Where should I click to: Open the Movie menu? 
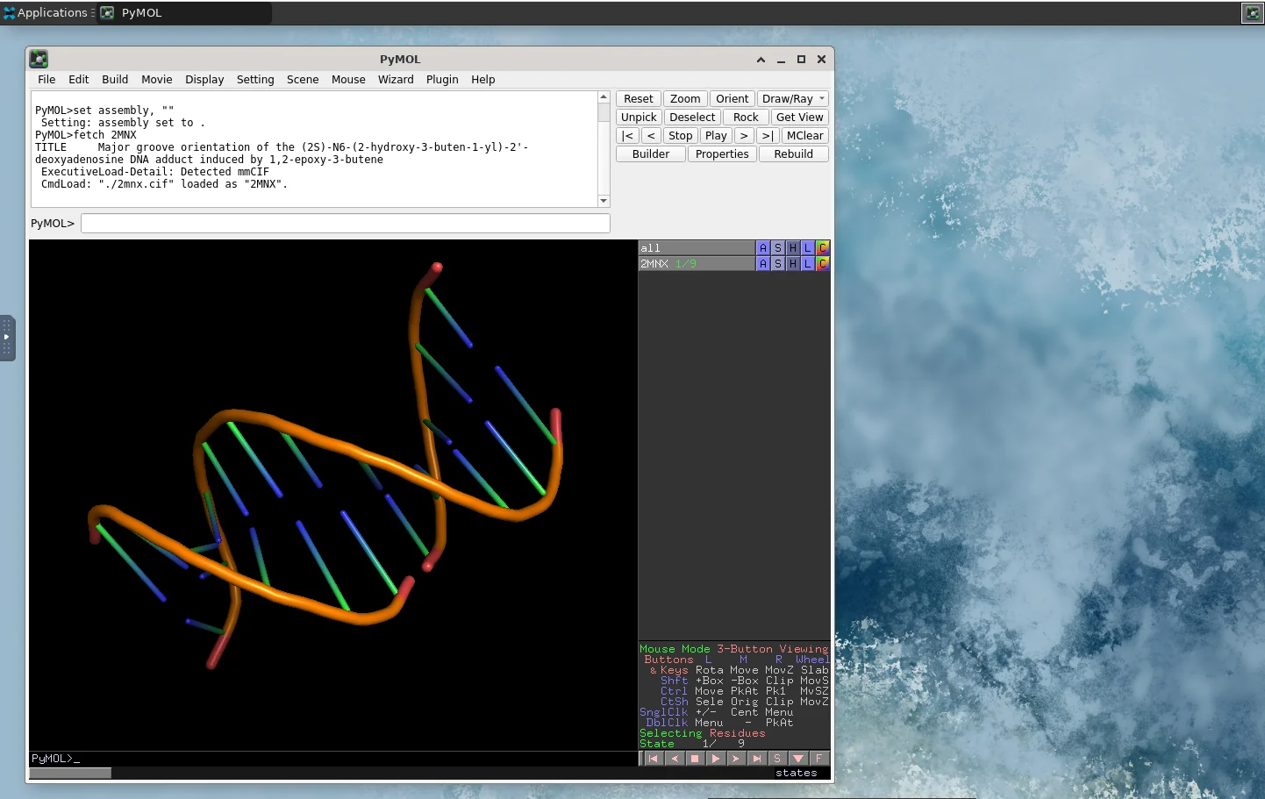click(x=157, y=79)
